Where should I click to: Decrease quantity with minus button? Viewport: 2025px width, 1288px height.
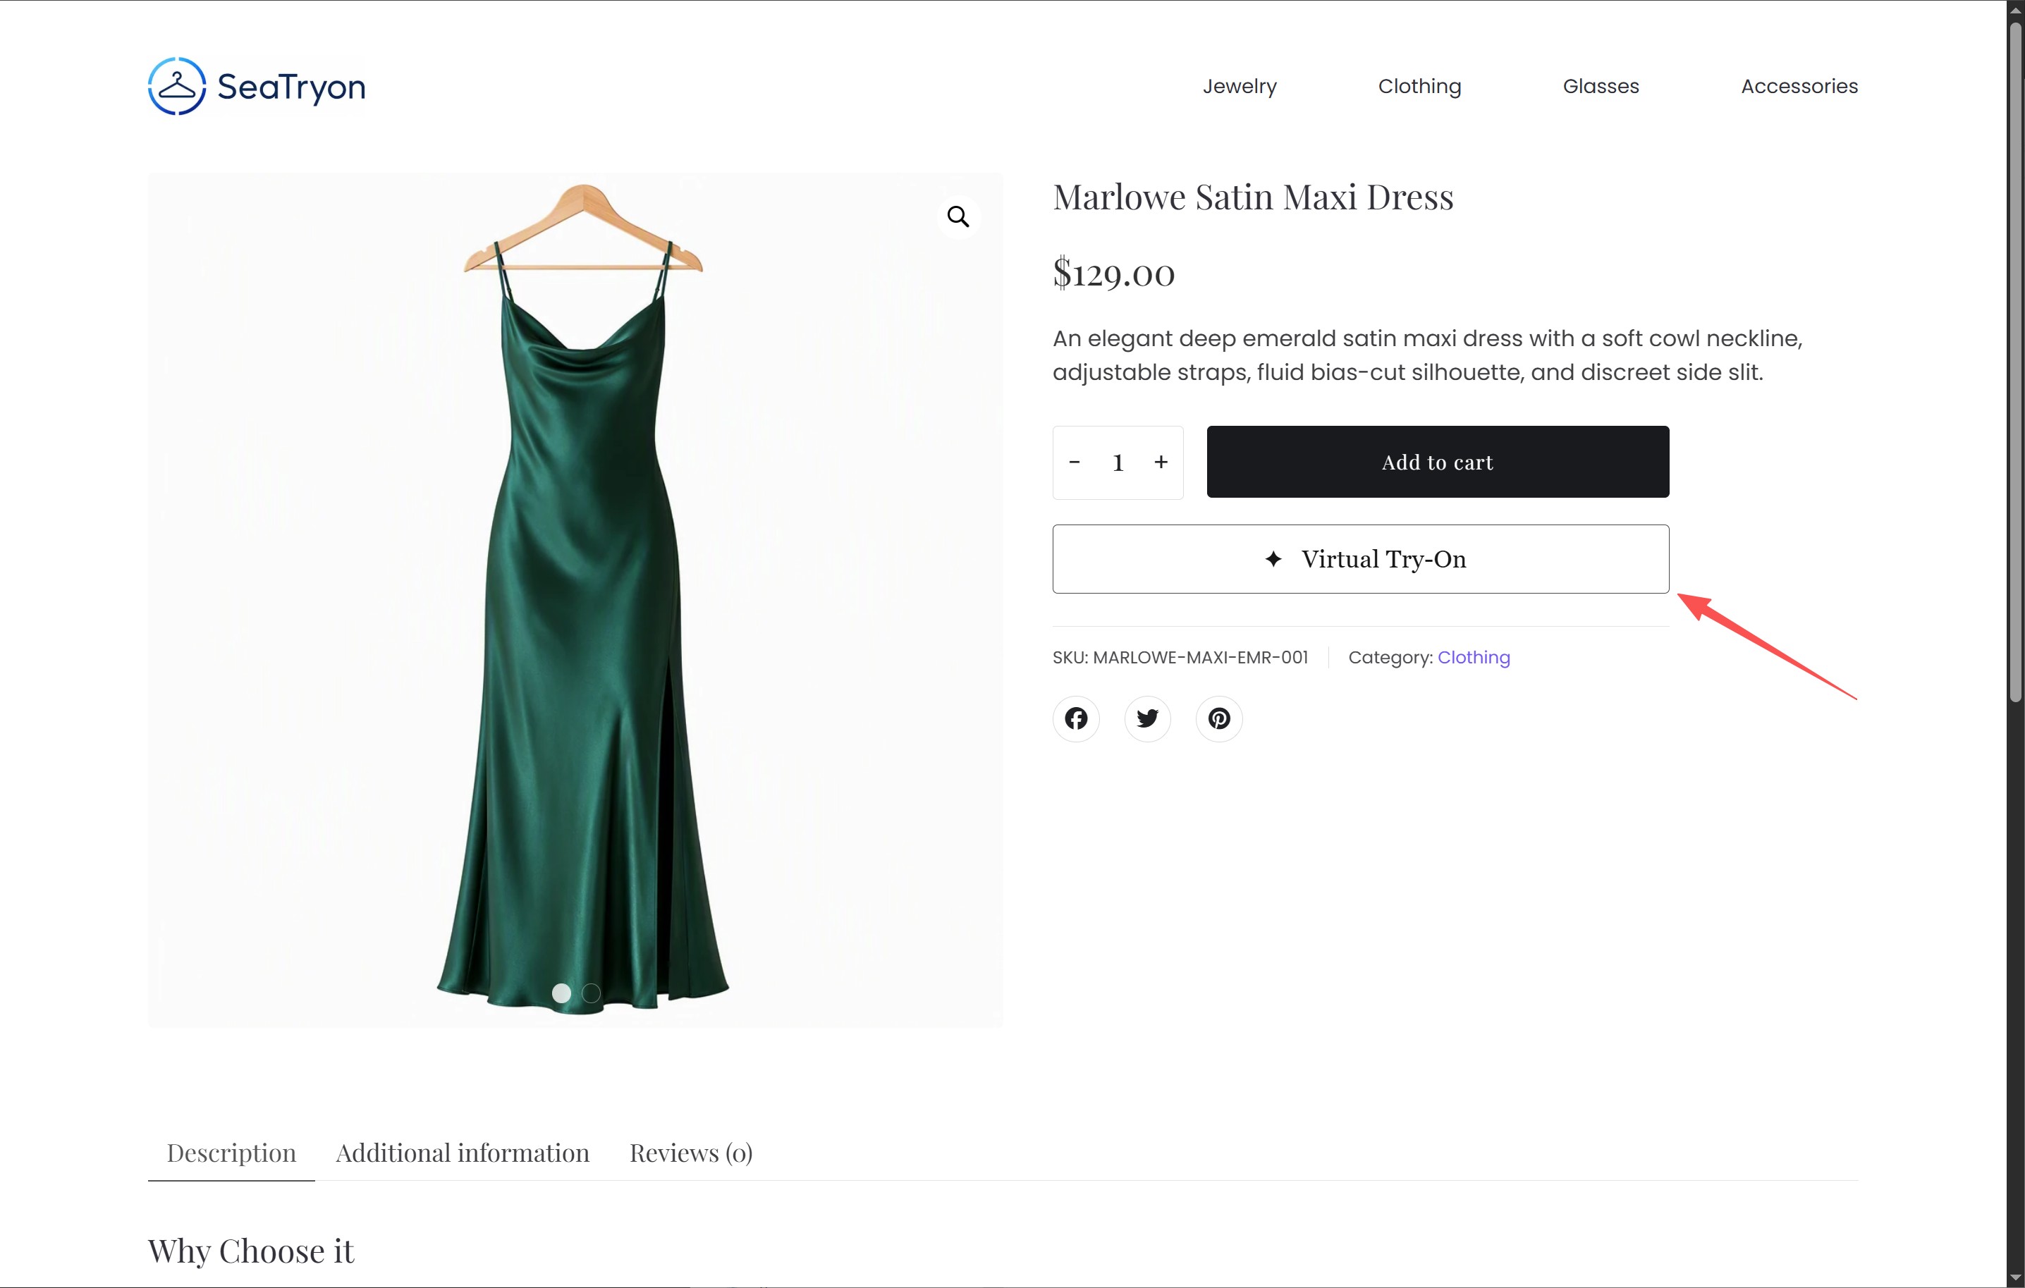tap(1074, 462)
